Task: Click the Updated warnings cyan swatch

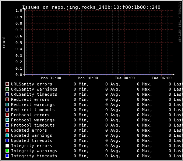Action: point(7,135)
